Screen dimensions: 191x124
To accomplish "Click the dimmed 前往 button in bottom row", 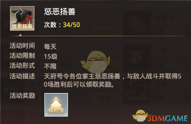I will (105, 98).
